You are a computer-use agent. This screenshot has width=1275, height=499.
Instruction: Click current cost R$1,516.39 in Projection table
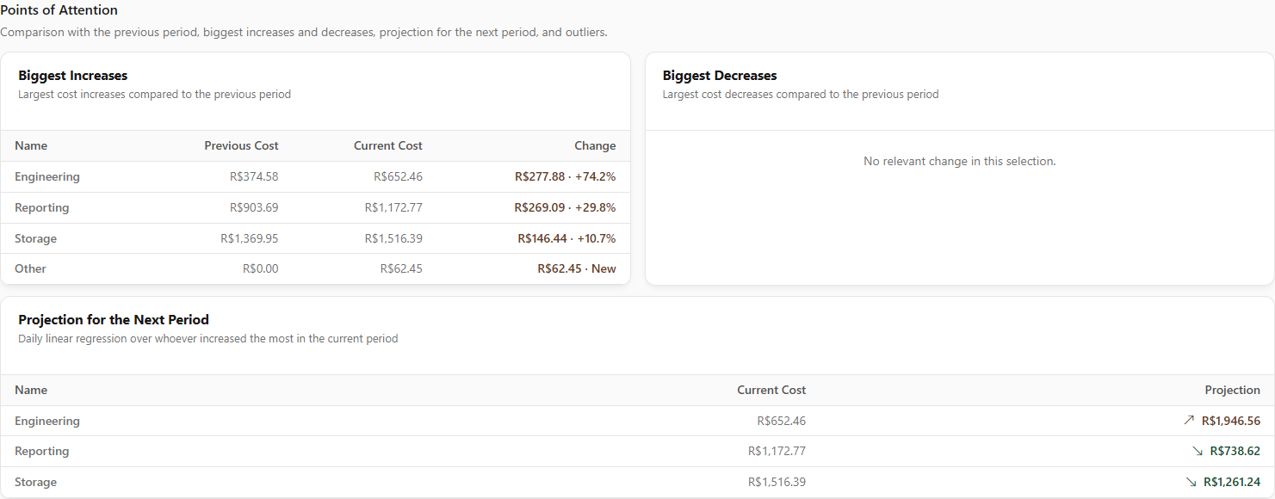tap(777, 482)
